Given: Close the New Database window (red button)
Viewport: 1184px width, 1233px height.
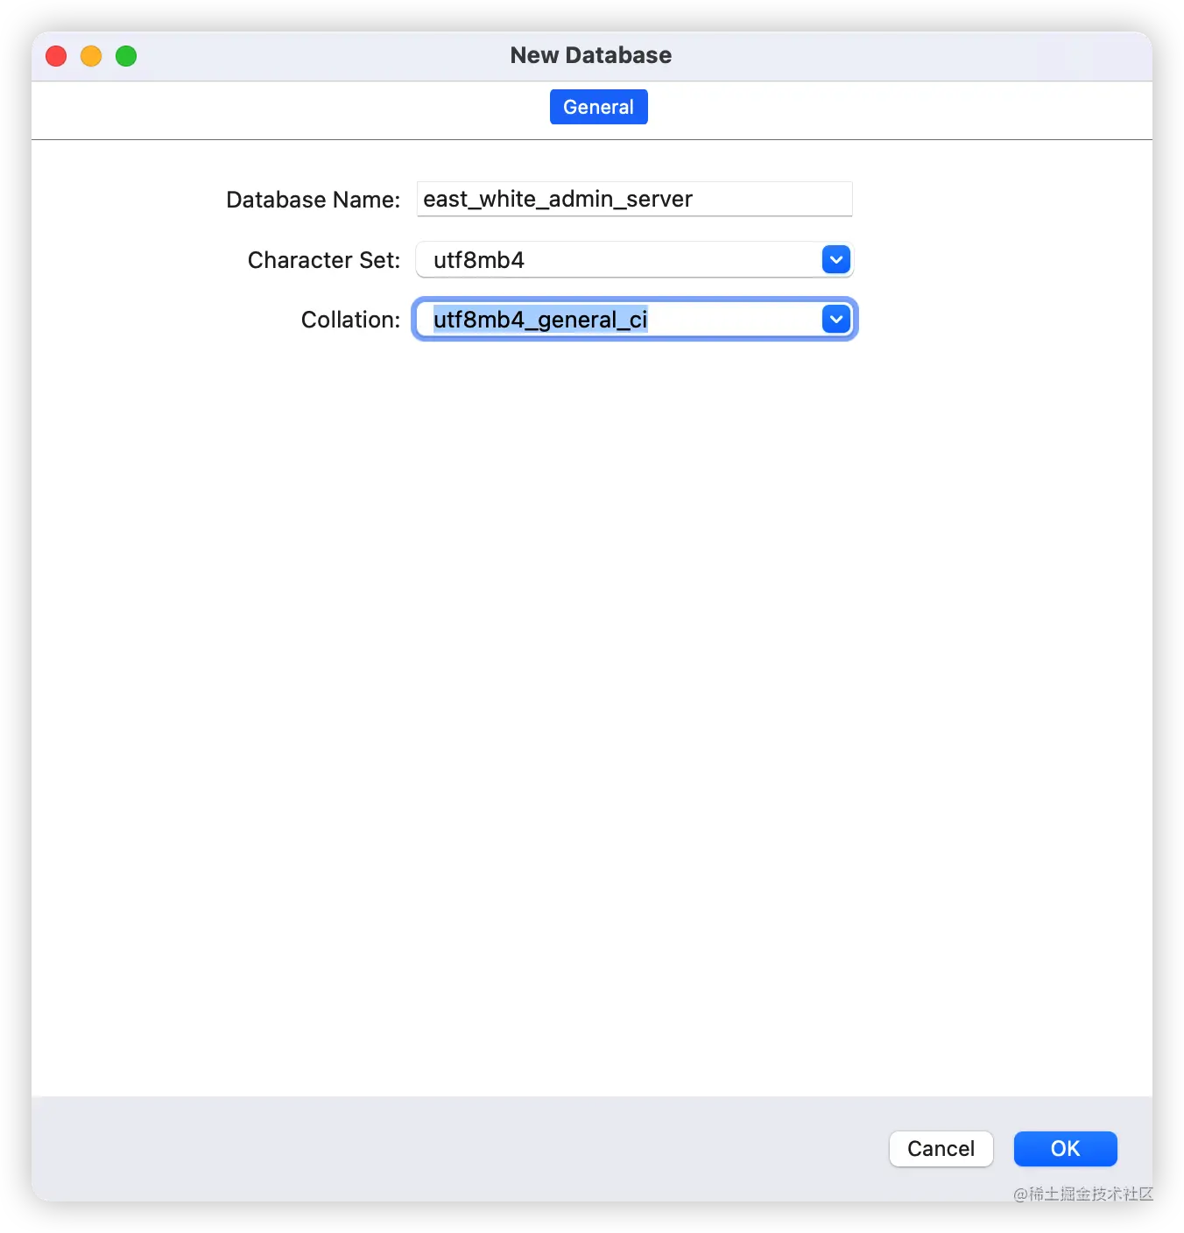Looking at the screenshot, I should point(56,56).
